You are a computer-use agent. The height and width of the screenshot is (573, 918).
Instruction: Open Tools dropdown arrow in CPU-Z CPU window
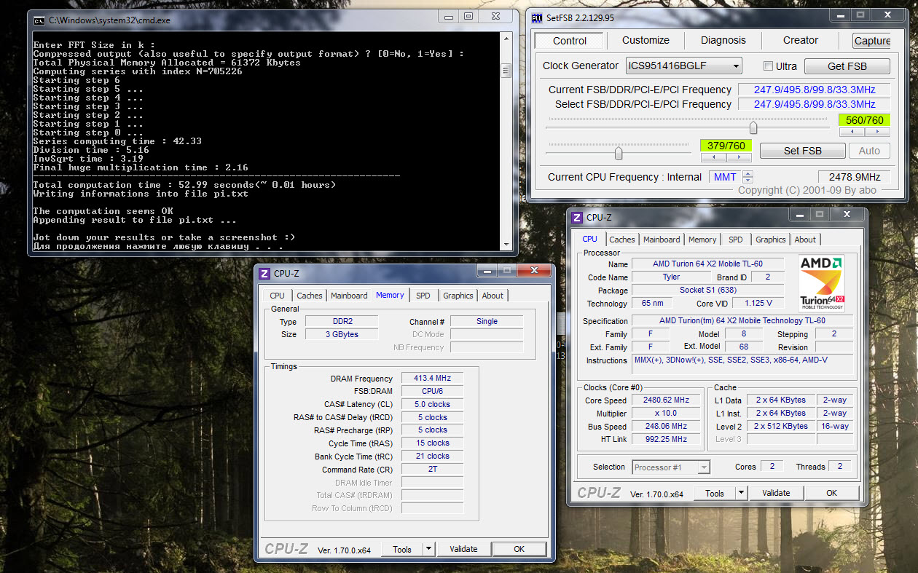pyautogui.click(x=741, y=493)
